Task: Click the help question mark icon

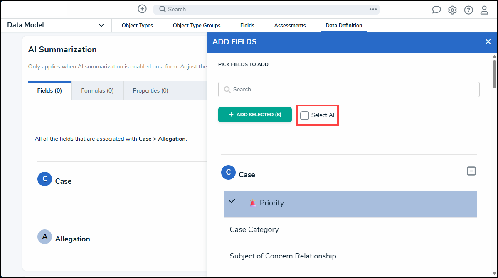Action: (468, 10)
